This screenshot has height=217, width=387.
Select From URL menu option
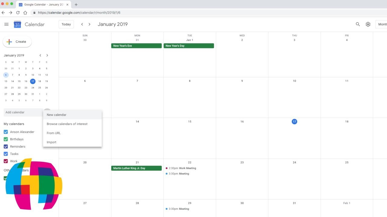coord(73,133)
